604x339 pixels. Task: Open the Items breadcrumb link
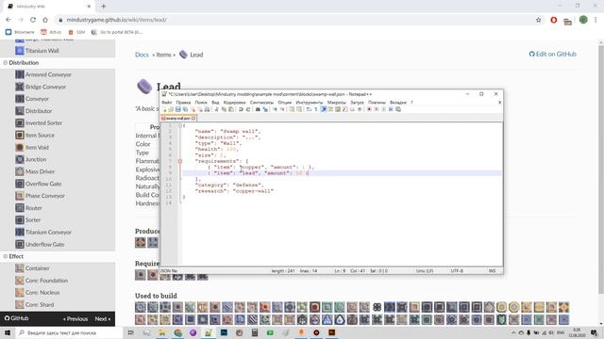pos(163,55)
